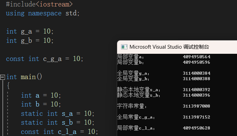Screen dimensions: 237x136
Task: Collapse the main() function fold toggle
Action: pos(2,77)
